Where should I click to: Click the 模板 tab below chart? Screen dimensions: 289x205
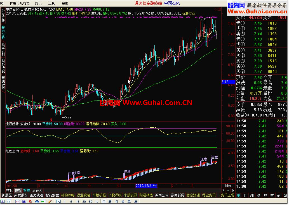pyautogui.click(x=18, y=190)
